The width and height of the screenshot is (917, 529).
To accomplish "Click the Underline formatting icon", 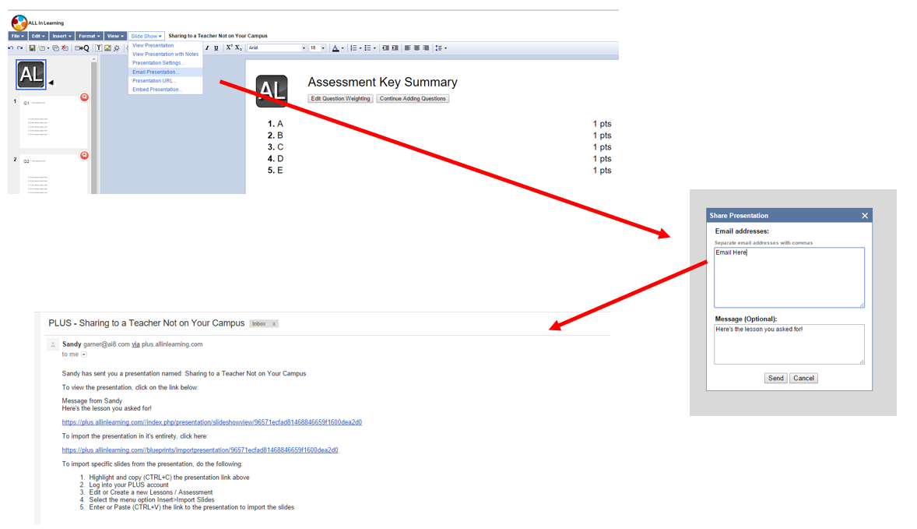I will (x=216, y=48).
